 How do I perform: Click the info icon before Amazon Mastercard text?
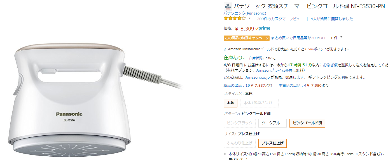225,49
